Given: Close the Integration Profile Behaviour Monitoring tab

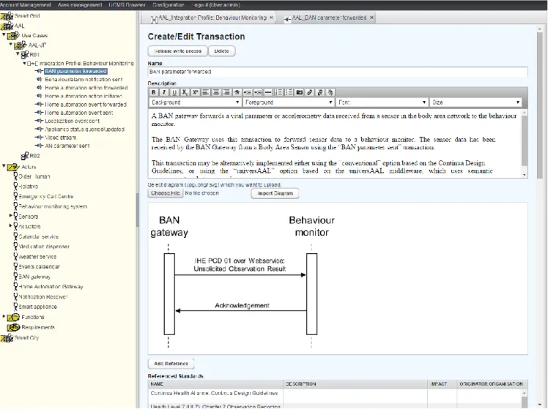Looking at the screenshot, I should coord(271,18).
